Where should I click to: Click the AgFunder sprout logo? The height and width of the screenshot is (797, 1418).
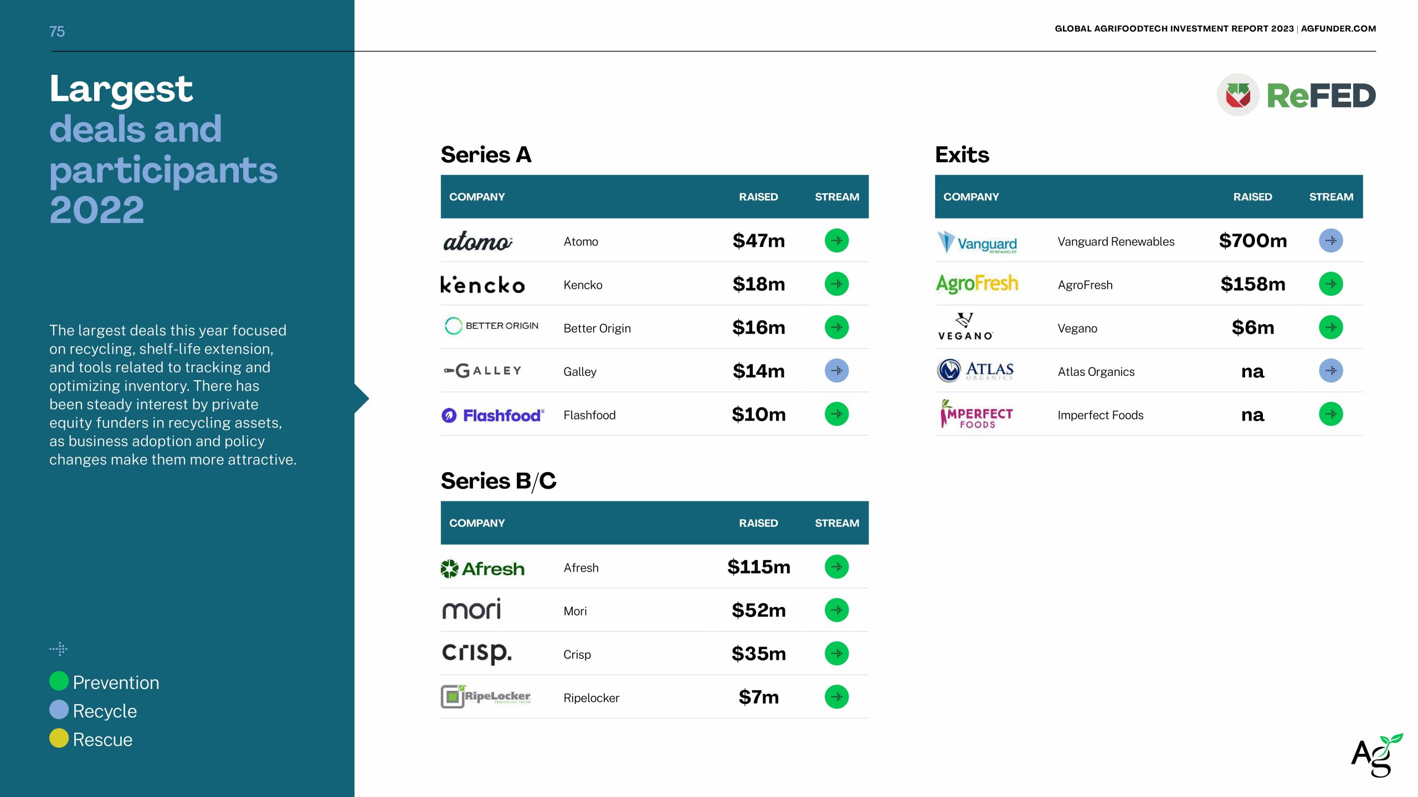click(x=1377, y=755)
